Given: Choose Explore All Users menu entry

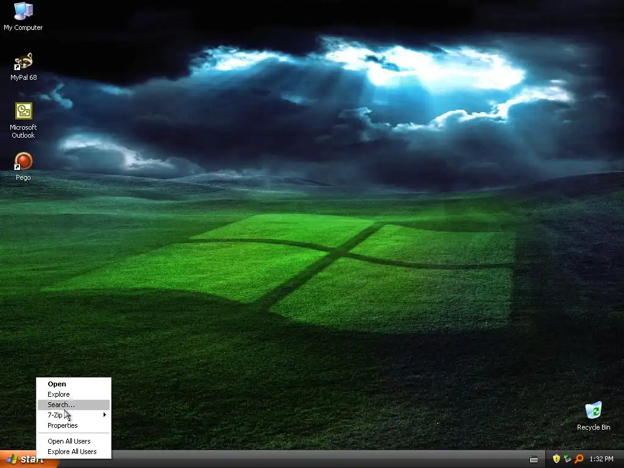Looking at the screenshot, I should coord(74,452).
